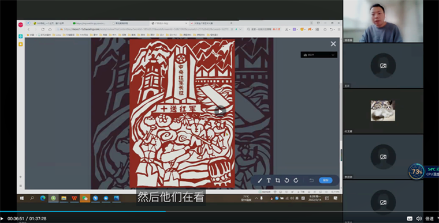Close the image preview overlay
The height and width of the screenshot is (223, 439).
(333, 44)
